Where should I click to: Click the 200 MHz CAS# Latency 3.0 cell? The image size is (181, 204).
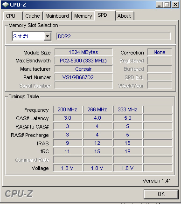coord(68,118)
